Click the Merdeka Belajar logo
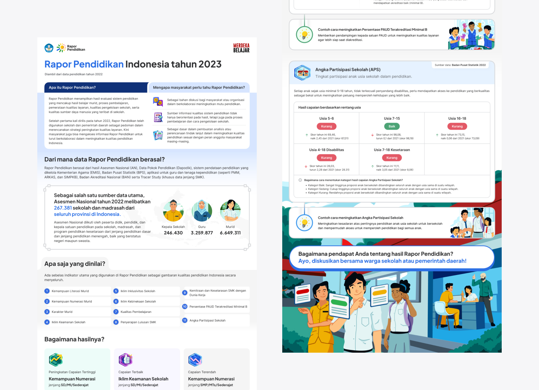539x390 pixels. pyautogui.click(x=241, y=48)
